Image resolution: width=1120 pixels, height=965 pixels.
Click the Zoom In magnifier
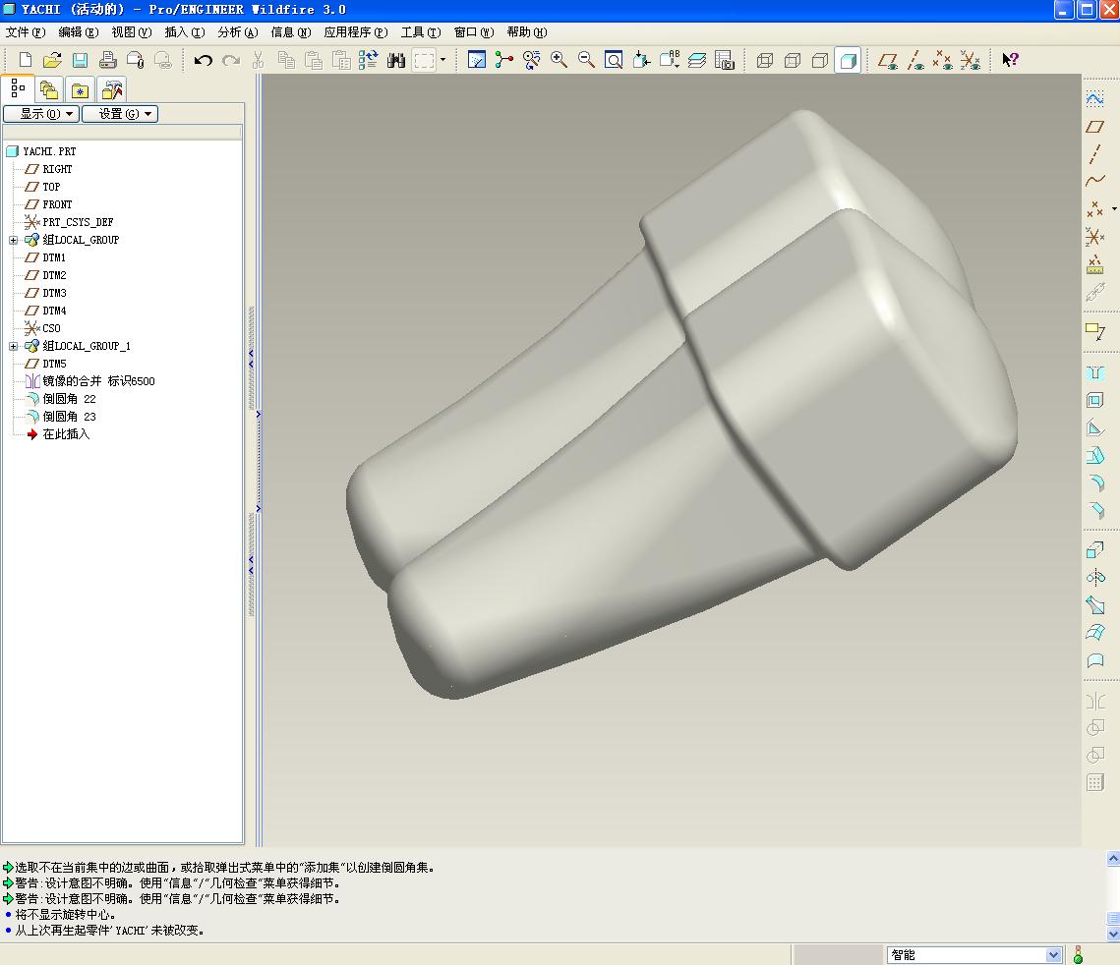[559, 60]
